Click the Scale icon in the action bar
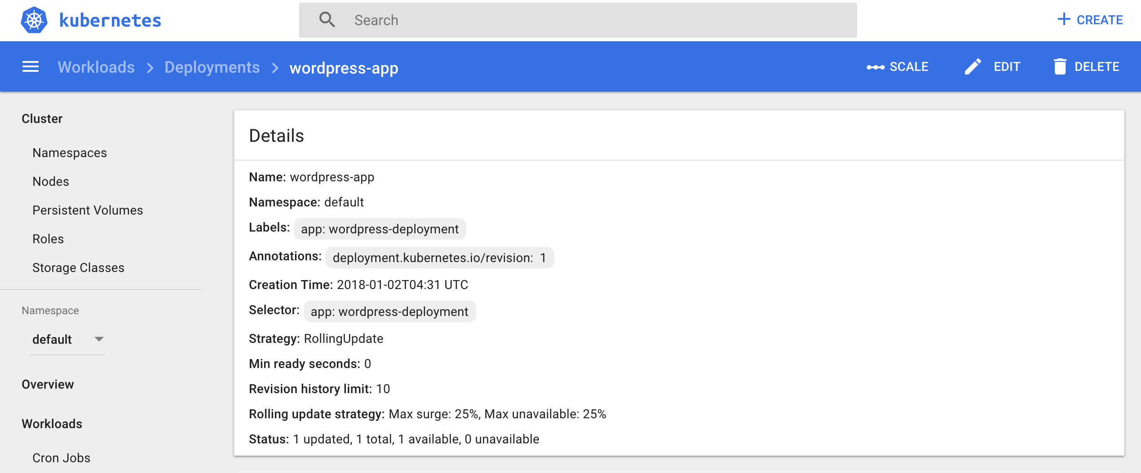 (x=875, y=67)
